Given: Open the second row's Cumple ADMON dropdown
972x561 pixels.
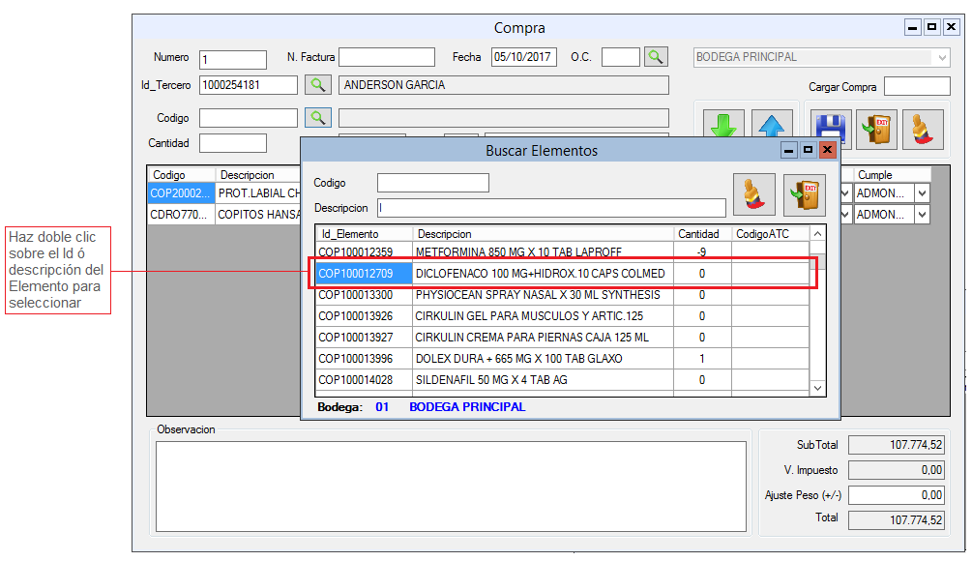Looking at the screenshot, I should tap(922, 215).
